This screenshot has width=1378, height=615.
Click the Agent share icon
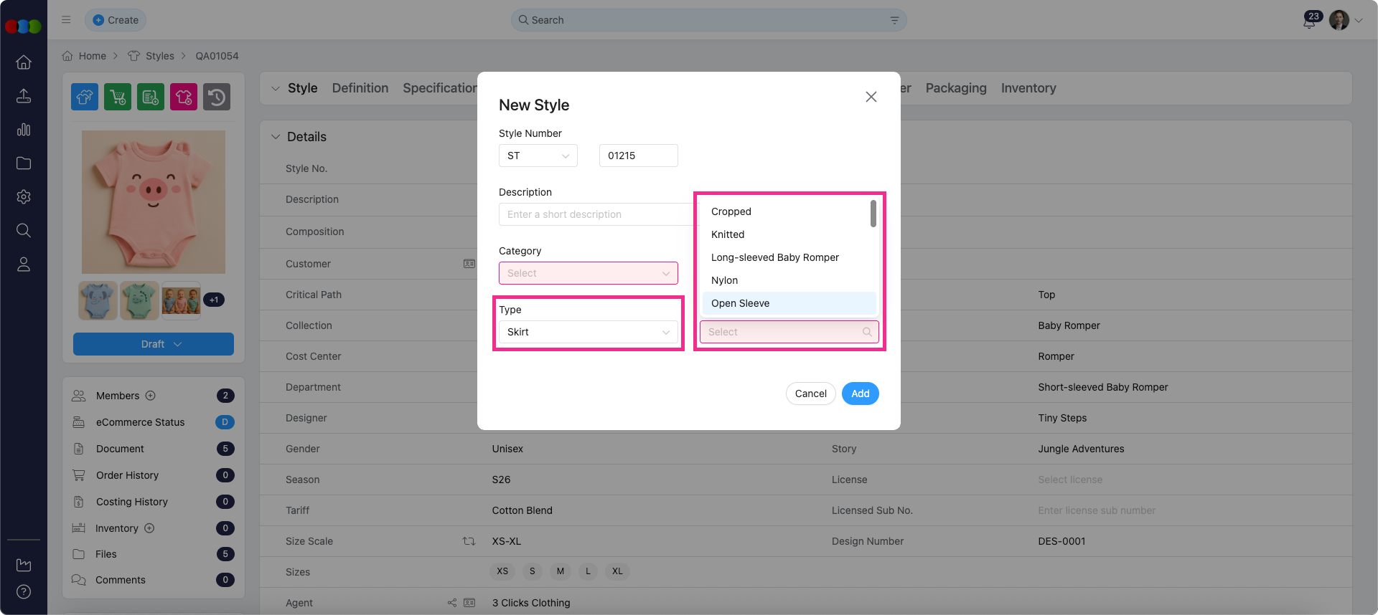click(452, 603)
